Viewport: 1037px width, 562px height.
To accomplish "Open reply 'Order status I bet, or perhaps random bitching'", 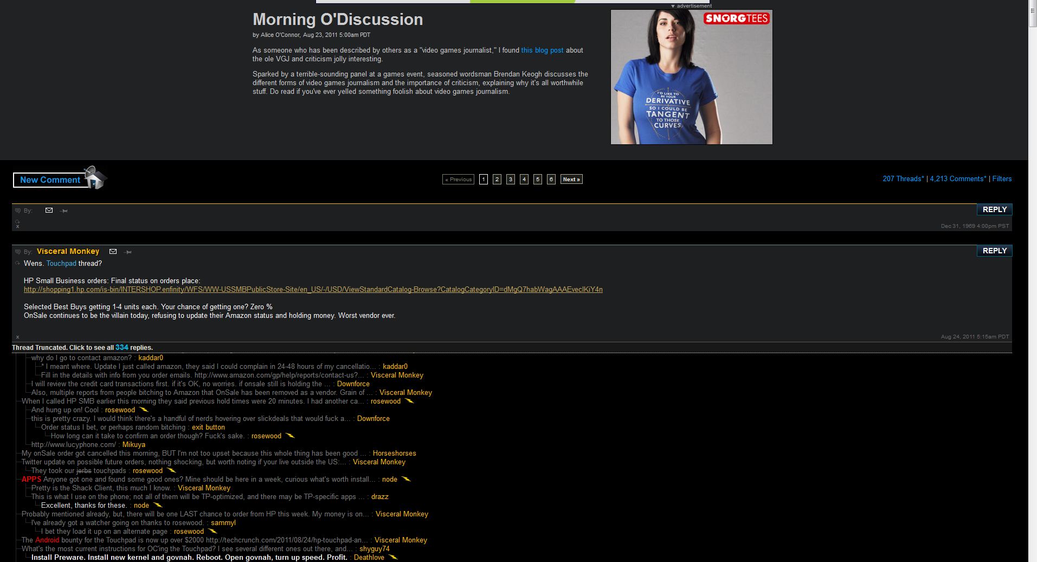I will 113,427.
